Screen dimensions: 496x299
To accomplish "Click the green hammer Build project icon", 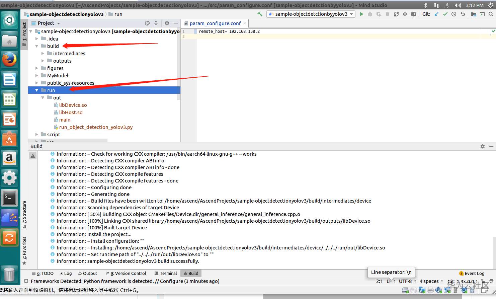I will [260, 14].
